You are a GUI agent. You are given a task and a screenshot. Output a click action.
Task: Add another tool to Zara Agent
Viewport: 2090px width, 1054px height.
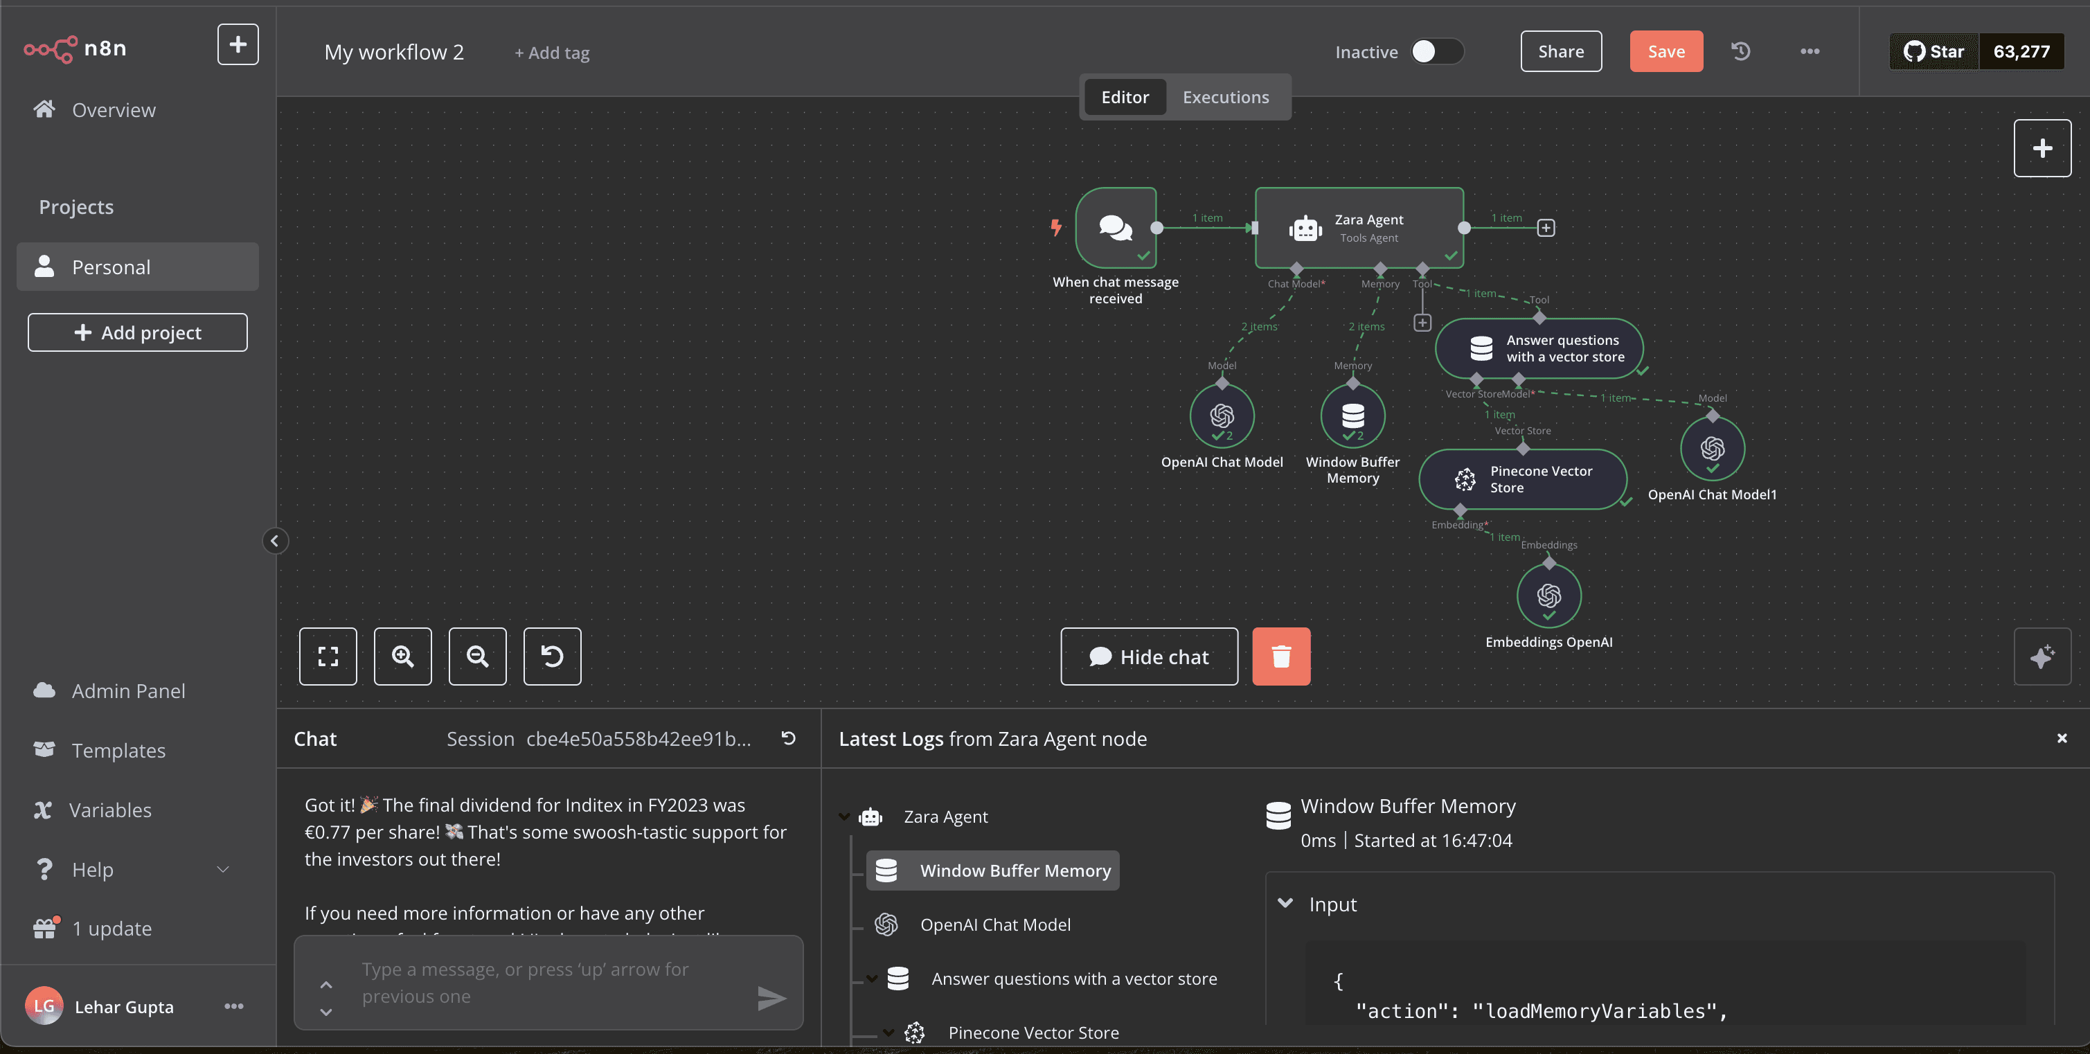1422,323
